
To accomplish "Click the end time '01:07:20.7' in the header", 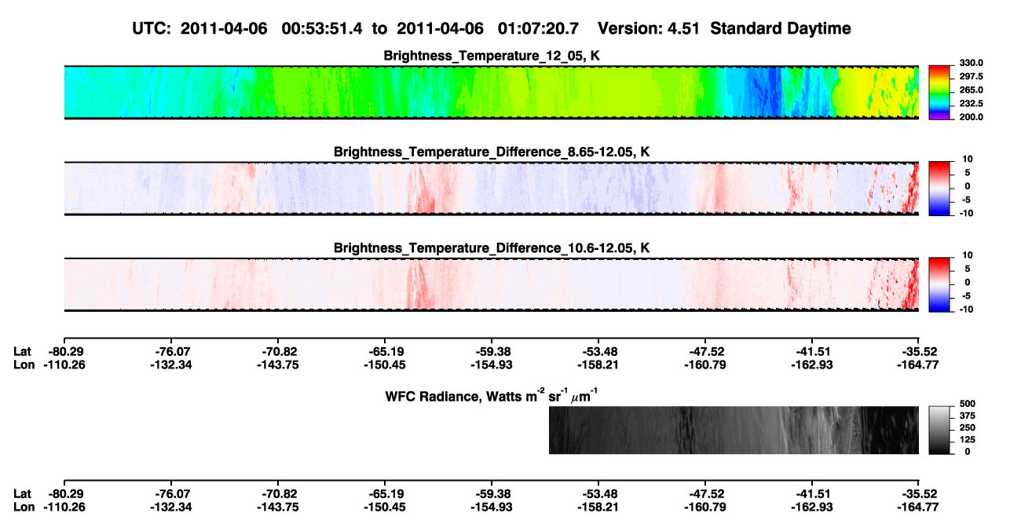I will pyautogui.click(x=538, y=29).
